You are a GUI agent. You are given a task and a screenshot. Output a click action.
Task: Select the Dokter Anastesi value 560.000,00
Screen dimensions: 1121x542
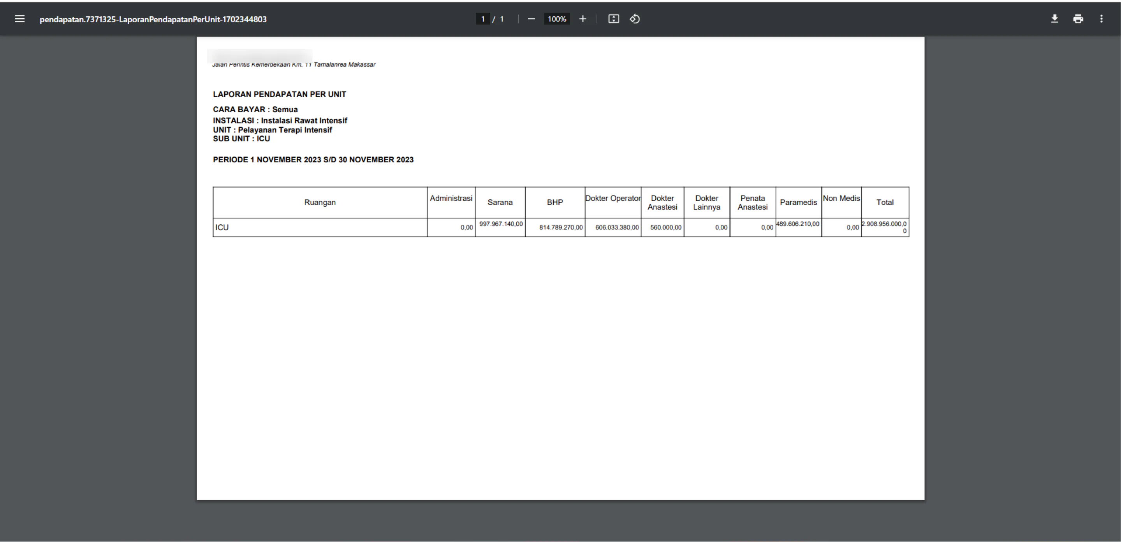pyautogui.click(x=666, y=227)
